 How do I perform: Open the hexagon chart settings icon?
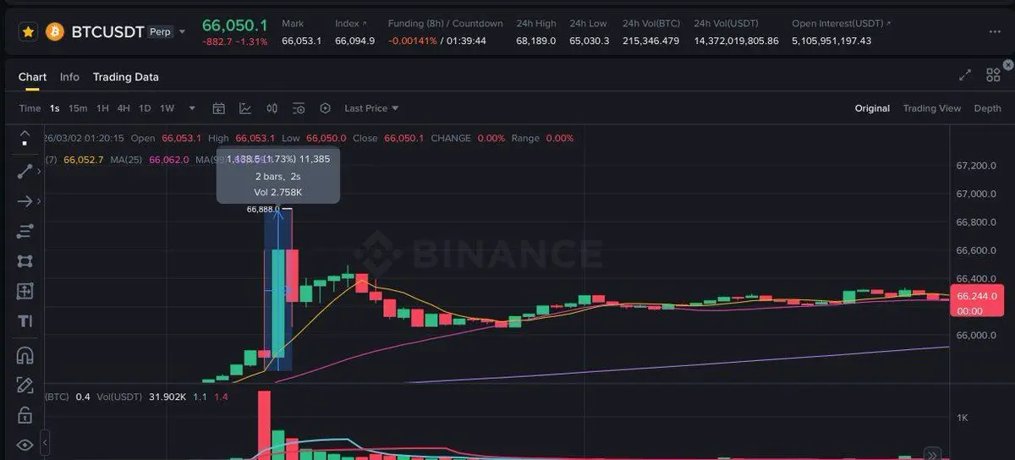[x=326, y=108]
